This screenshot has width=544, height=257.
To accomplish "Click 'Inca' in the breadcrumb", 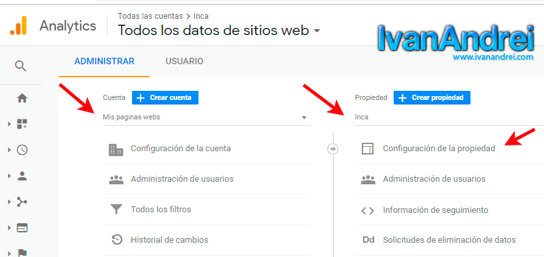I will tap(201, 16).
